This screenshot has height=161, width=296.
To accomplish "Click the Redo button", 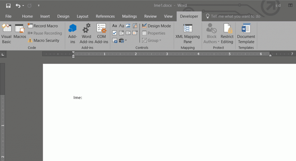I will coord(29,6).
